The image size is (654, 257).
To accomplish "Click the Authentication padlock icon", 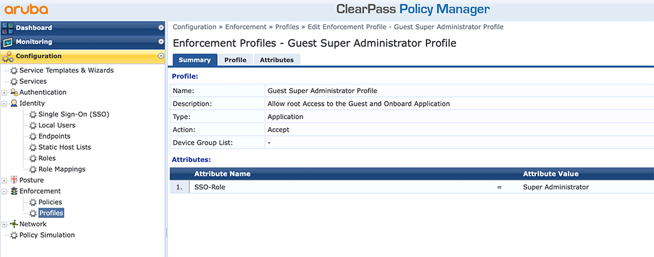I will coord(14,92).
